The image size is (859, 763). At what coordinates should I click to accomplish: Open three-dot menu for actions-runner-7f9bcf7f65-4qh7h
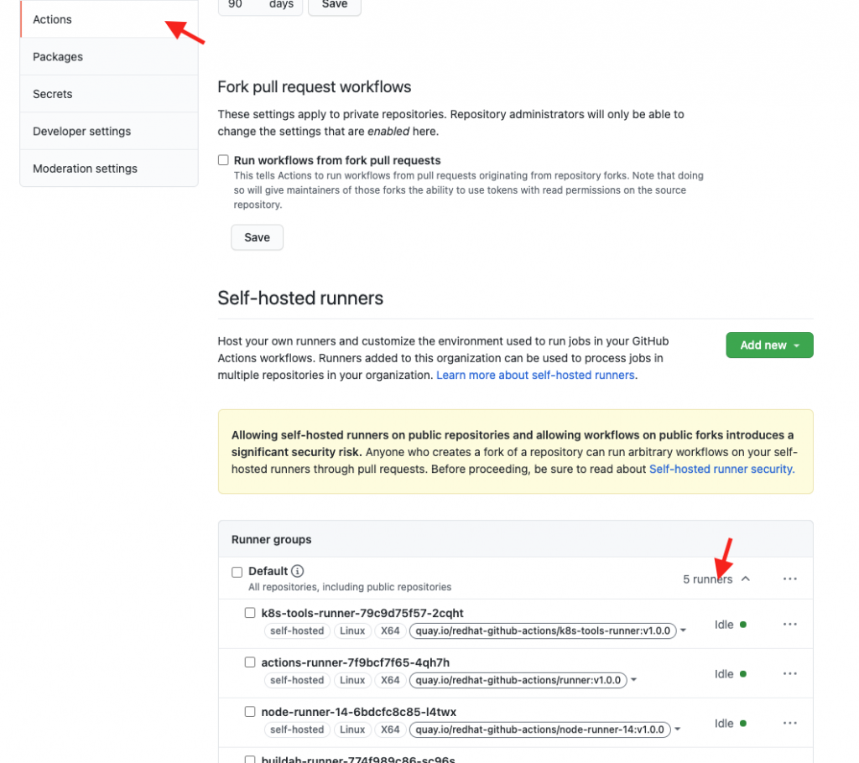point(789,674)
